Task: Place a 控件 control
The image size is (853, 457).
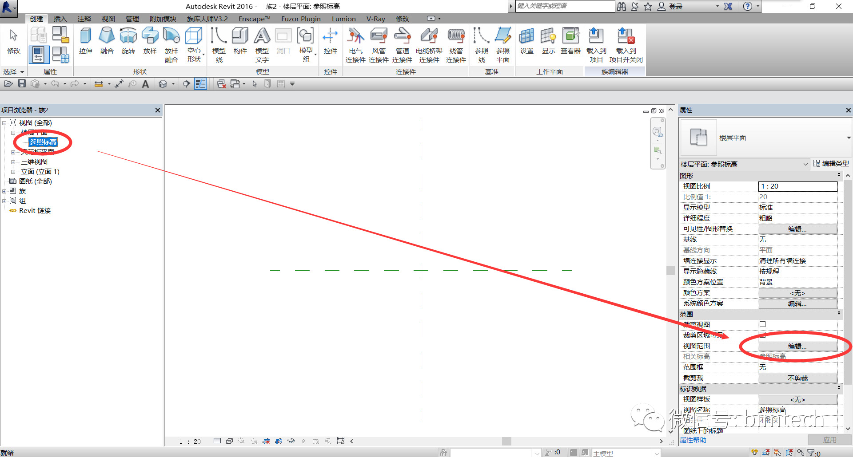Action: pos(330,41)
